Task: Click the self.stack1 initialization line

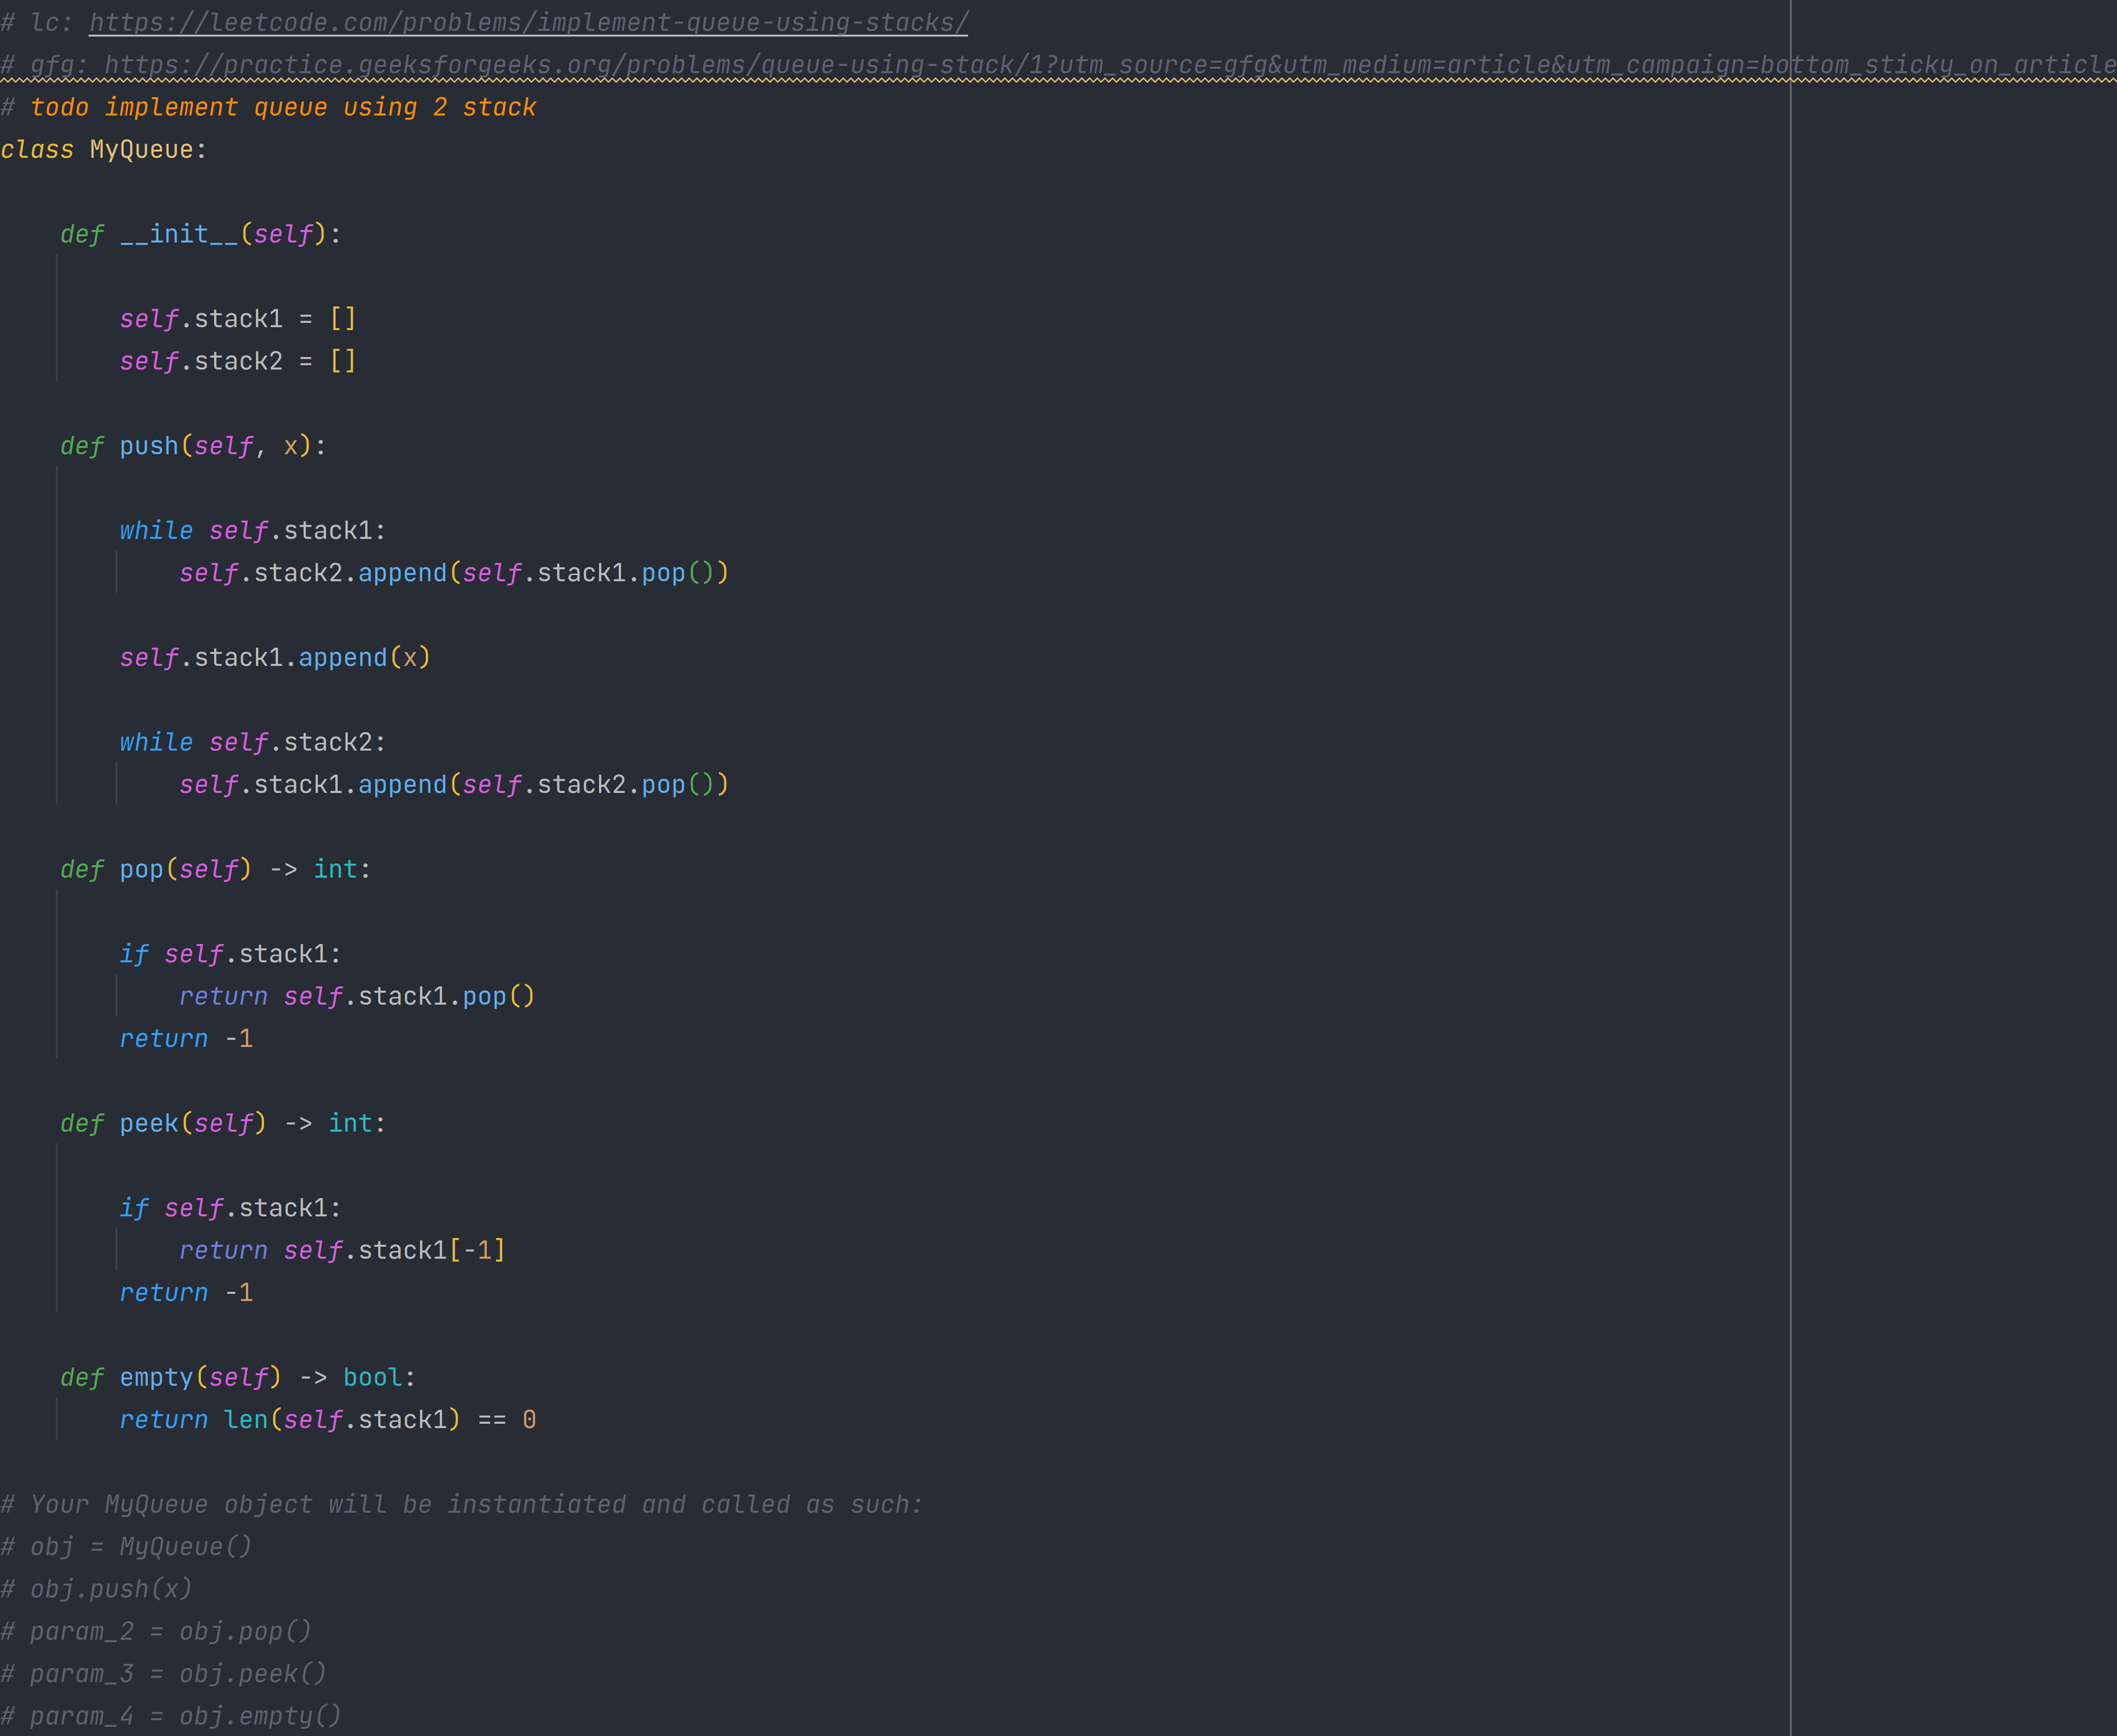Action: (240, 318)
